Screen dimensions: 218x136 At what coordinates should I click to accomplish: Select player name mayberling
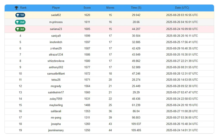click(x=56, y=105)
